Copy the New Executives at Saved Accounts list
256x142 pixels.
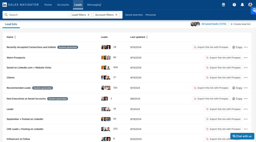click(x=237, y=99)
